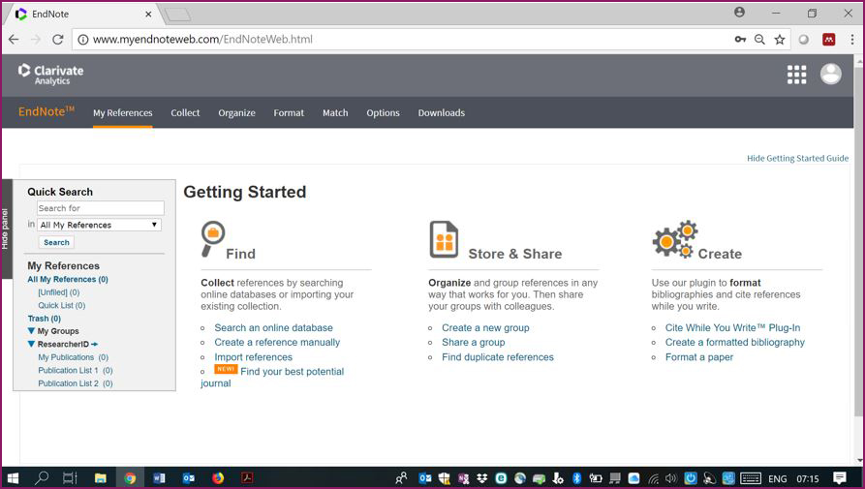The image size is (865, 489).
Task: Click Hide Getting Started Guide link
Action: point(797,158)
